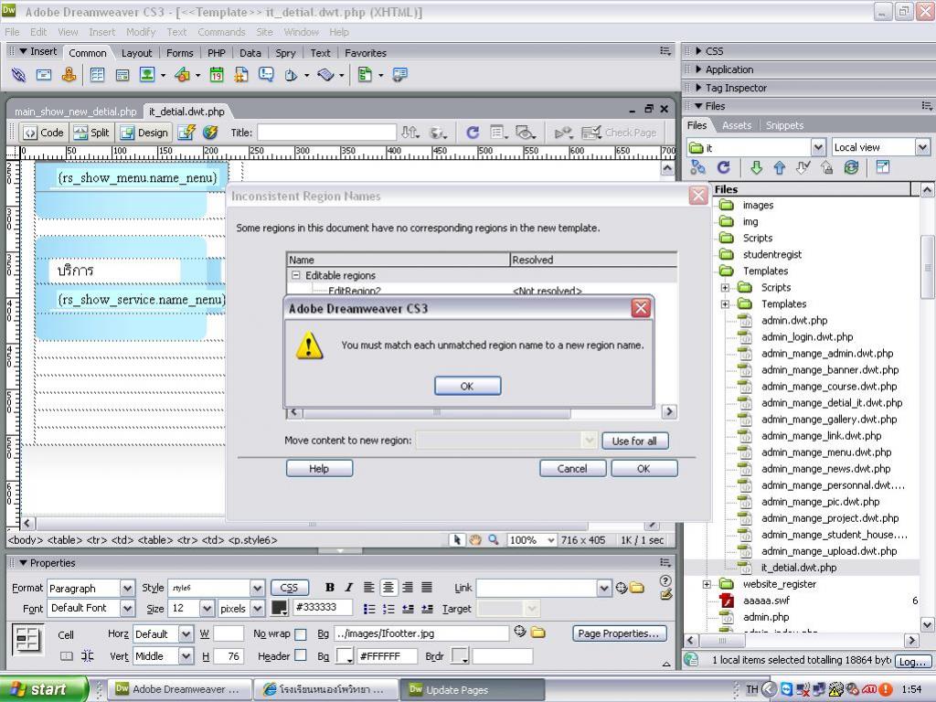Click the Use for all button

[x=634, y=441]
